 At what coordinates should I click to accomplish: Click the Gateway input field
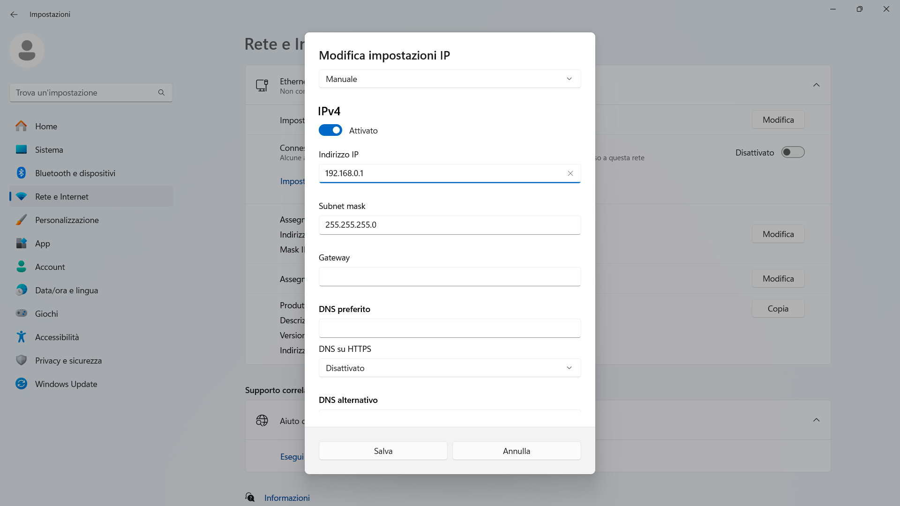click(450, 276)
